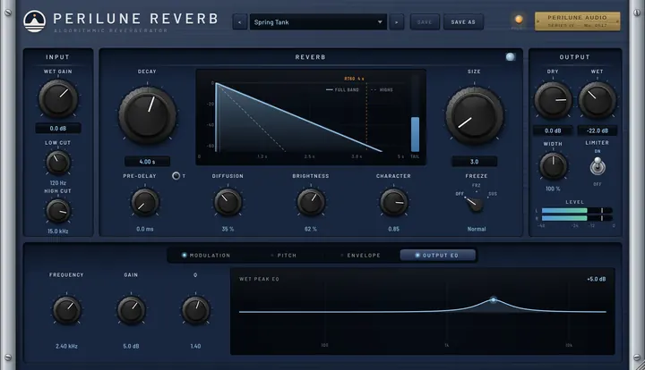The image size is (645, 370).
Task: Click the Freeze mode rotary switch
Action: pyautogui.click(x=475, y=203)
